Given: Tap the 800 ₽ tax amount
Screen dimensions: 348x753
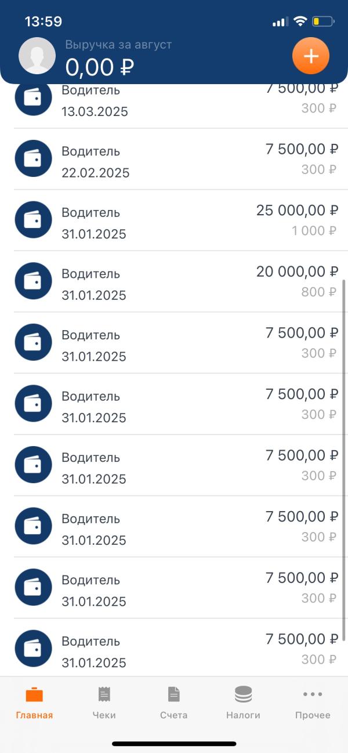Looking at the screenshot, I should [318, 292].
